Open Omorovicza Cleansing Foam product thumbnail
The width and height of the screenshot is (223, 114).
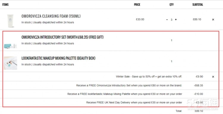point(10,21)
